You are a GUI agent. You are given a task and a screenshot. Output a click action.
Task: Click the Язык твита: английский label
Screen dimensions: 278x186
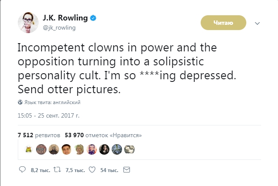coord(53,102)
